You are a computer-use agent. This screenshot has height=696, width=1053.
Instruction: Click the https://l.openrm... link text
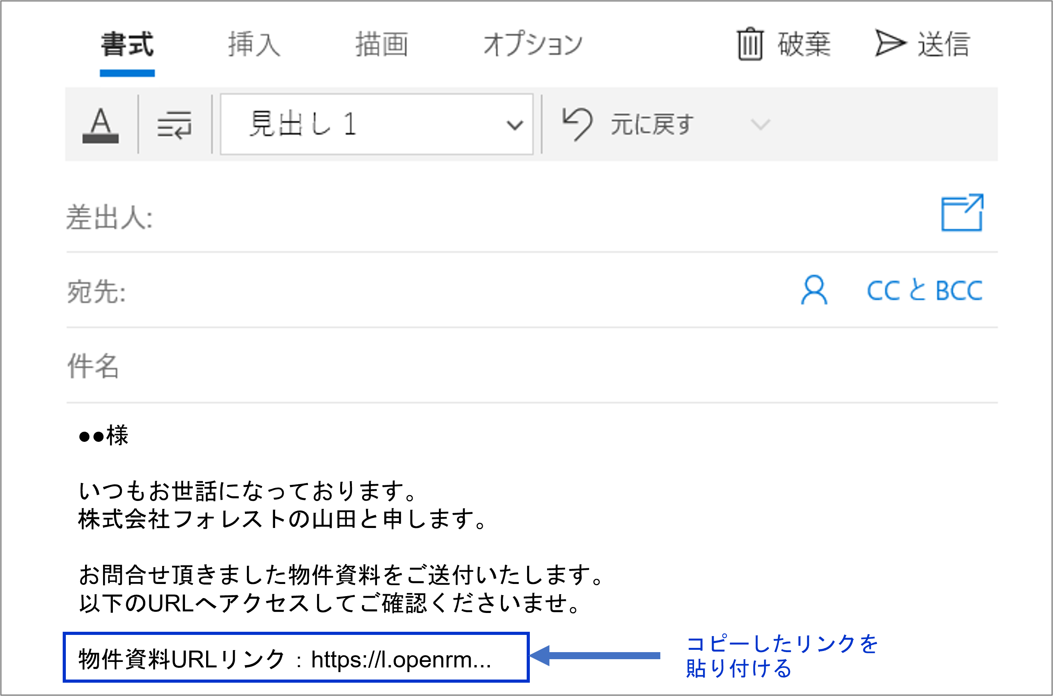click(401, 660)
